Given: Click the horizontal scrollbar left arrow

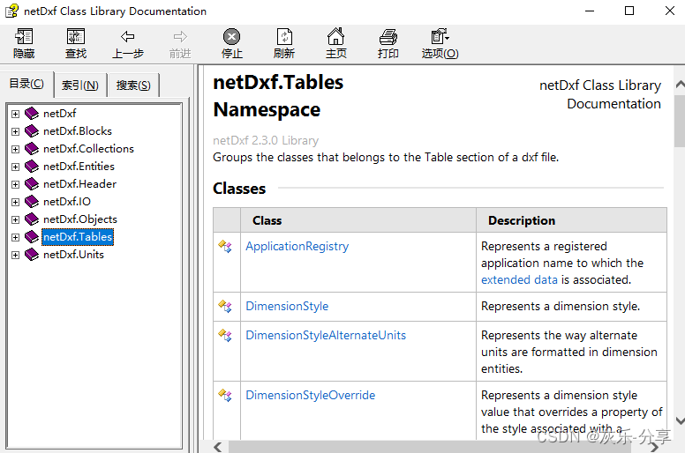Looking at the screenshot, I should pyautogui.click(x=217, y=447).
